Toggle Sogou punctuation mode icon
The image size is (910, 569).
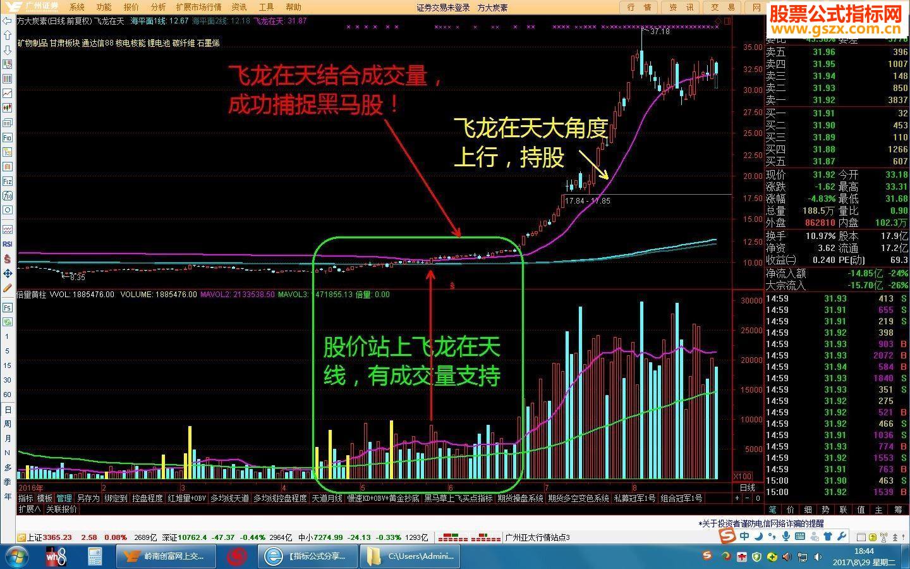click(772, 537)
